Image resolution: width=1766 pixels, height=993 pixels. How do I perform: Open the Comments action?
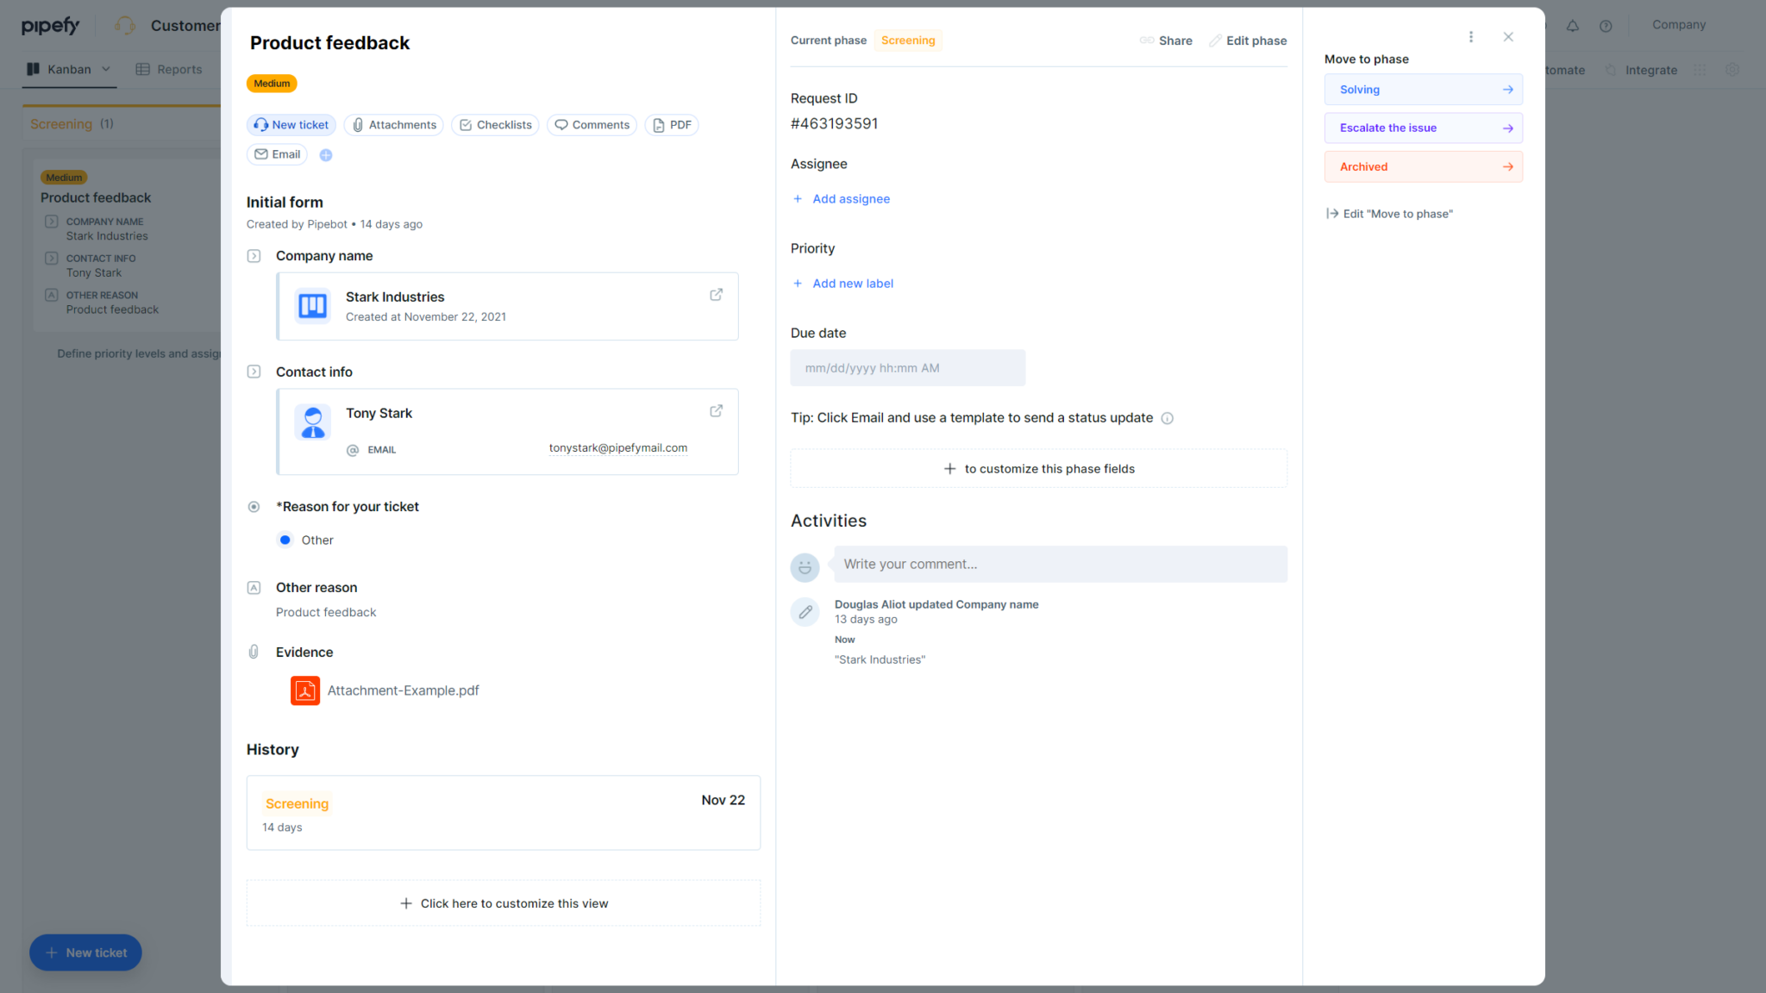tap(592, 124)
